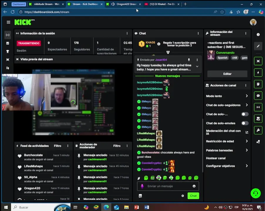Collapse the leaderboard handle under KHAOS

coord(168,52)
